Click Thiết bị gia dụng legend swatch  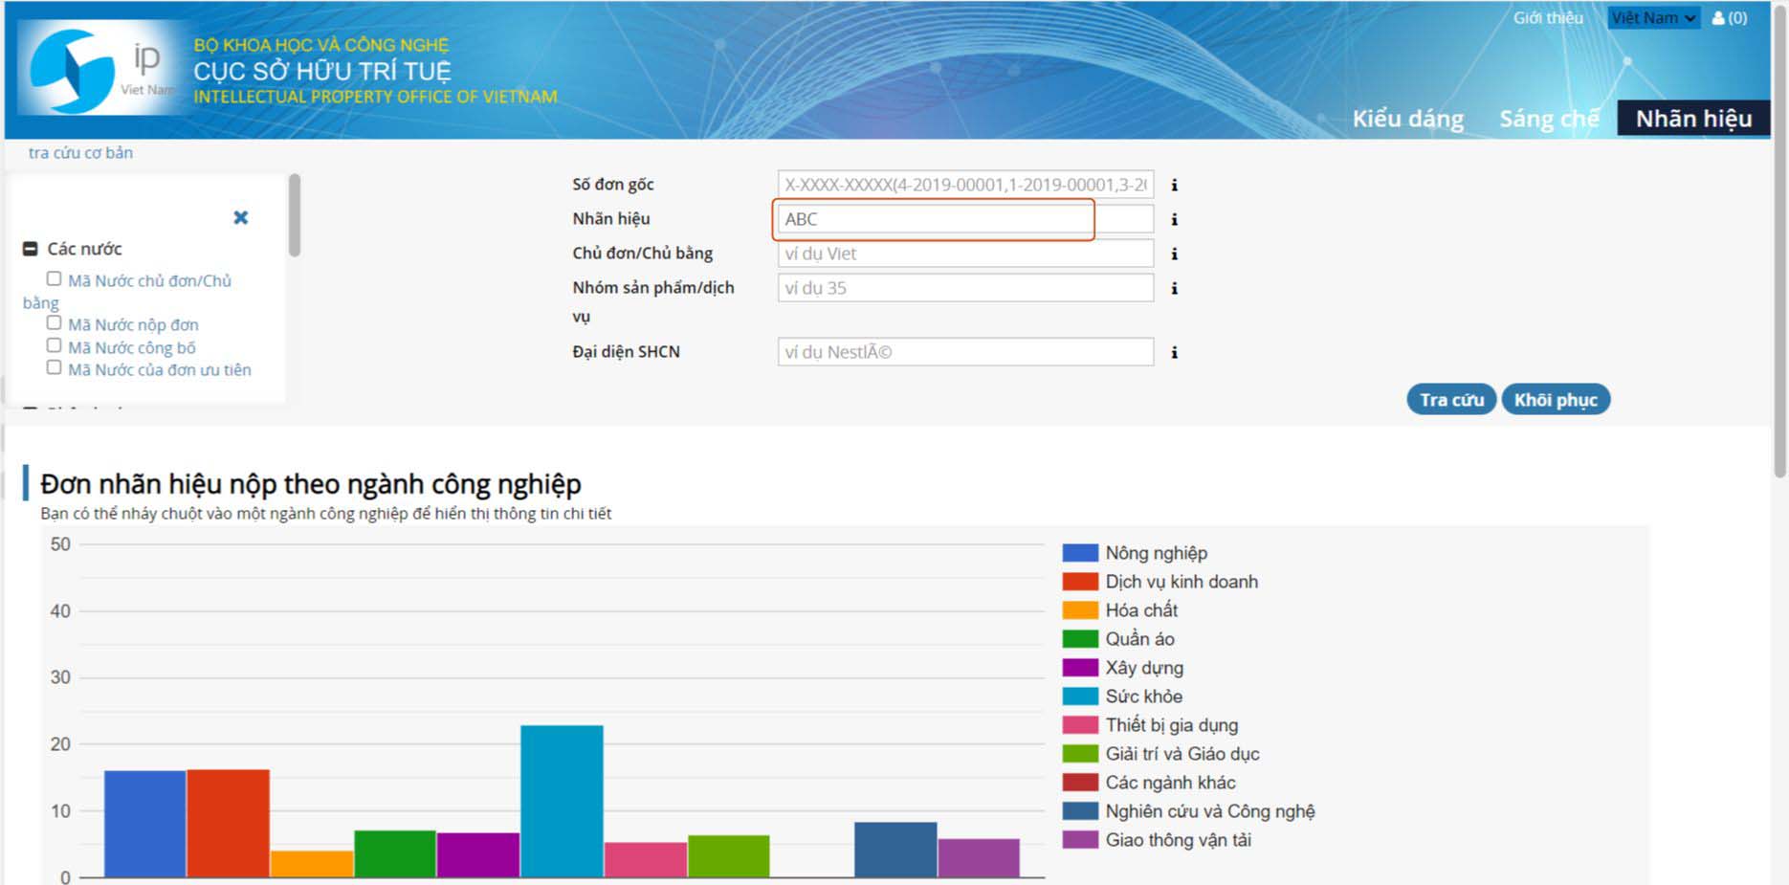pos(1080,725)
